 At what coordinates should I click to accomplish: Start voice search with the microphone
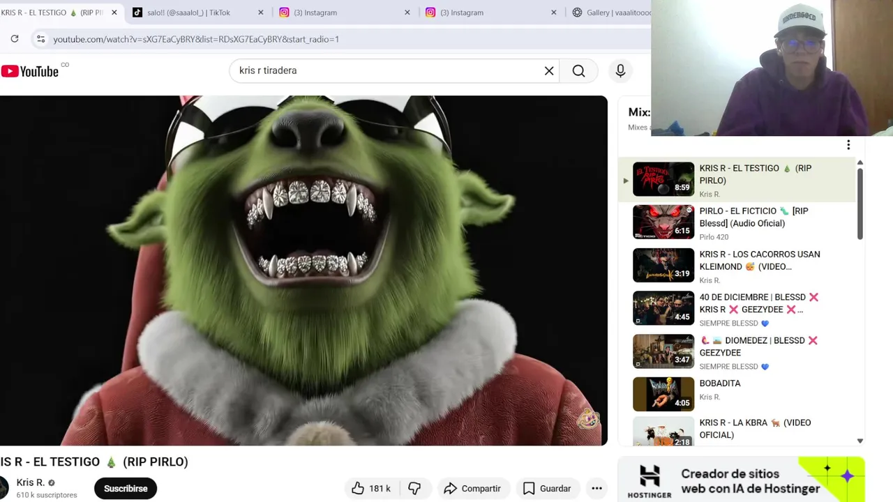pos(620,70)
